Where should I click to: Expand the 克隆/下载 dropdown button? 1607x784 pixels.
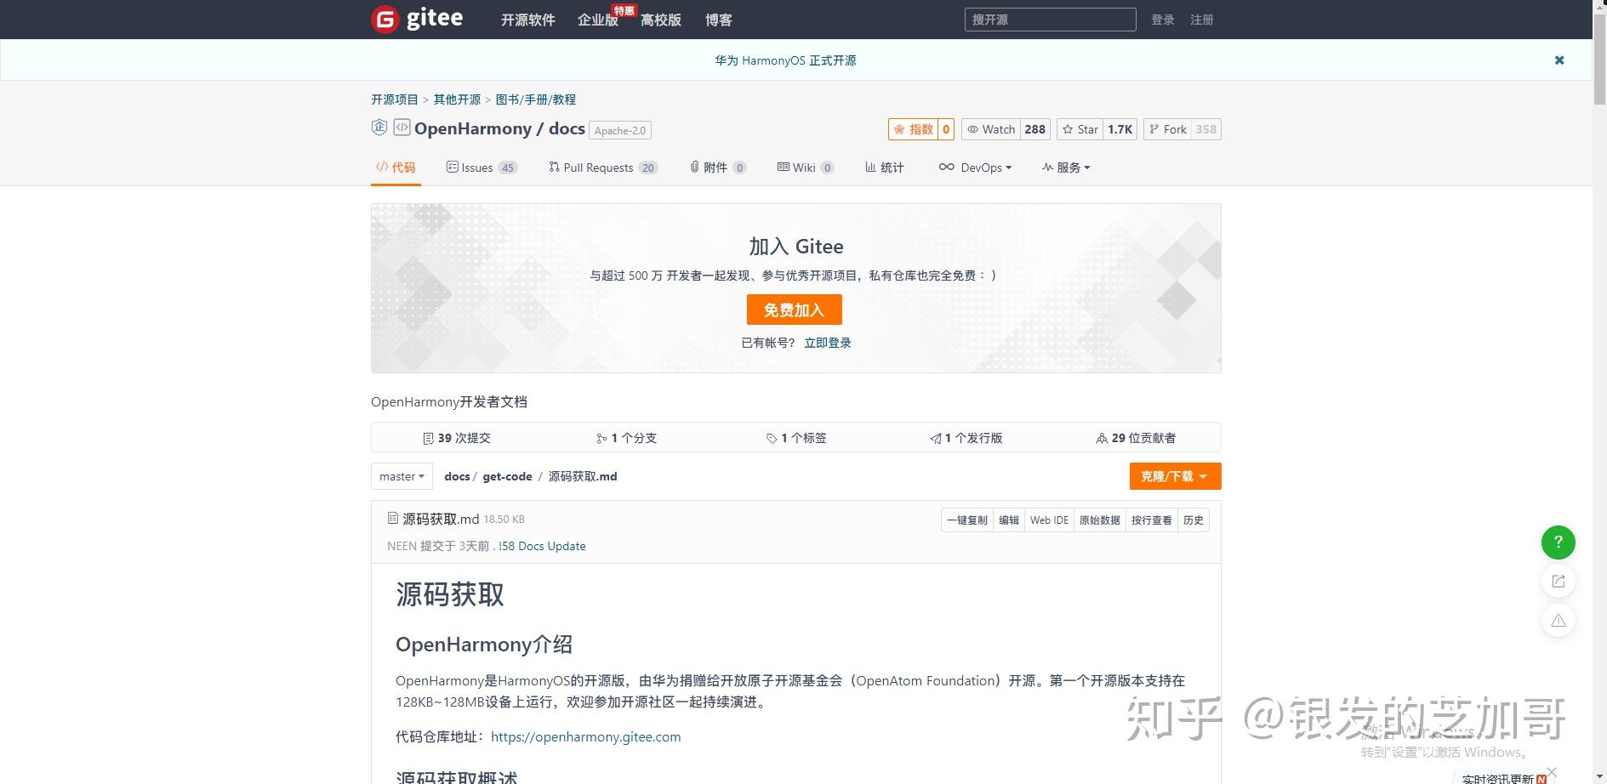point(1175,476)
